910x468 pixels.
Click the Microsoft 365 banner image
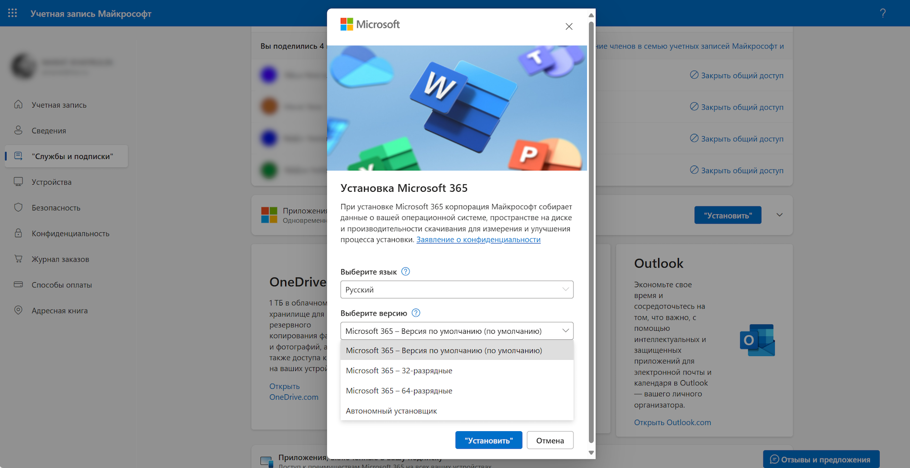click(x=457, y=108)
